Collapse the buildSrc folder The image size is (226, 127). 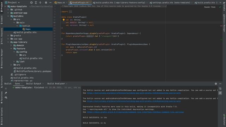click(x=8, y=16)
